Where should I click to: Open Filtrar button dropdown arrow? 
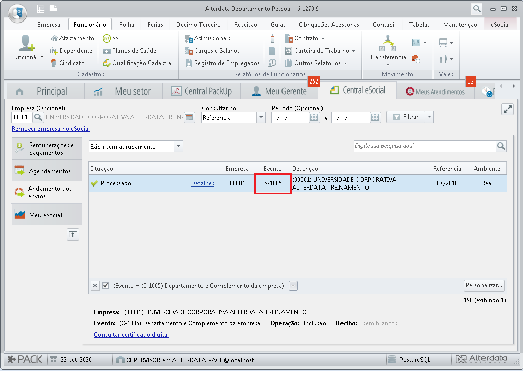pos(429,117)
